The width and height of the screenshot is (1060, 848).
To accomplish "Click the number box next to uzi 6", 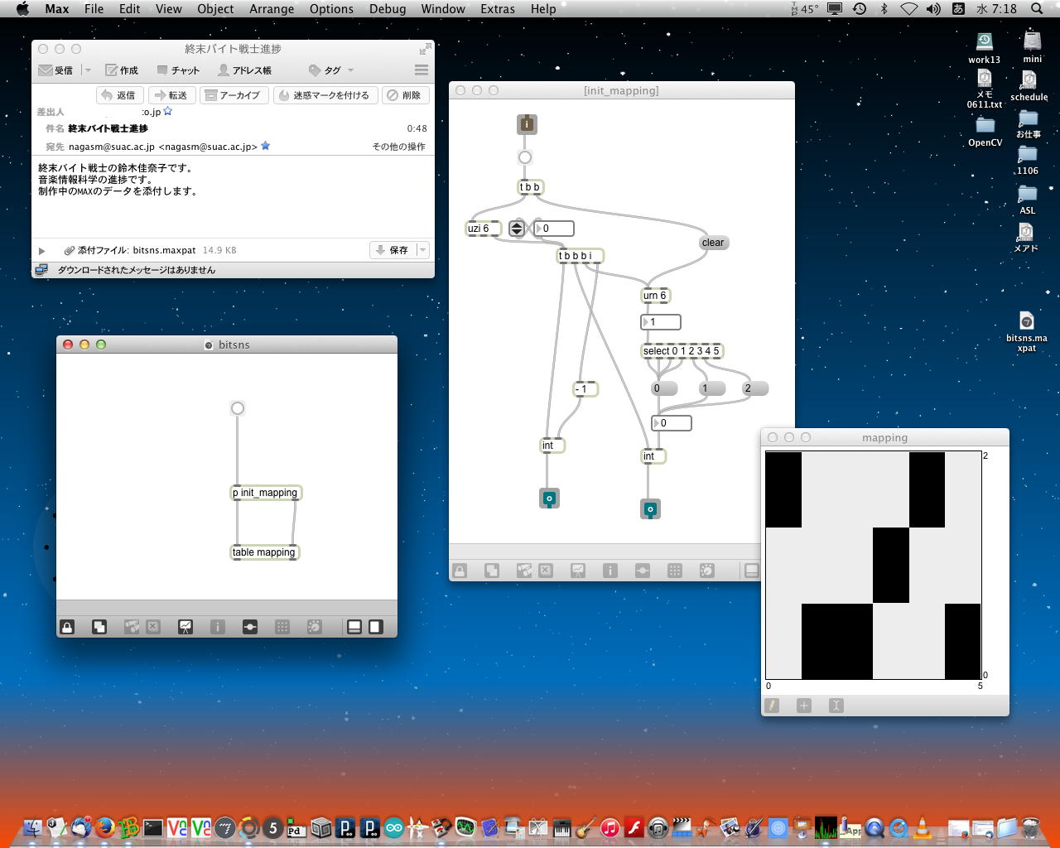I will (555, 229).
